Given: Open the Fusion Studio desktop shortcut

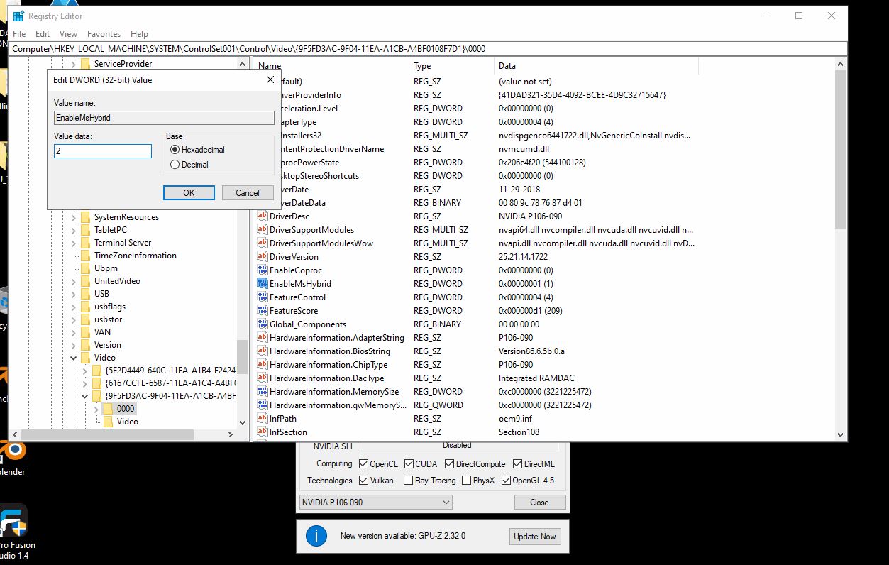Looking at the screenshot, I should coord(13,532).
